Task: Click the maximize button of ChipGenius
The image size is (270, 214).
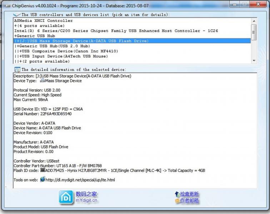Action: 244,4
